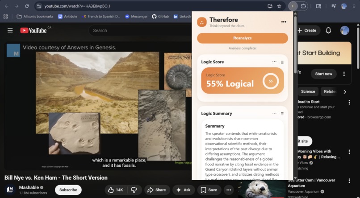
Task: Open the GitHub bookmark
Action: coord(160,16)
